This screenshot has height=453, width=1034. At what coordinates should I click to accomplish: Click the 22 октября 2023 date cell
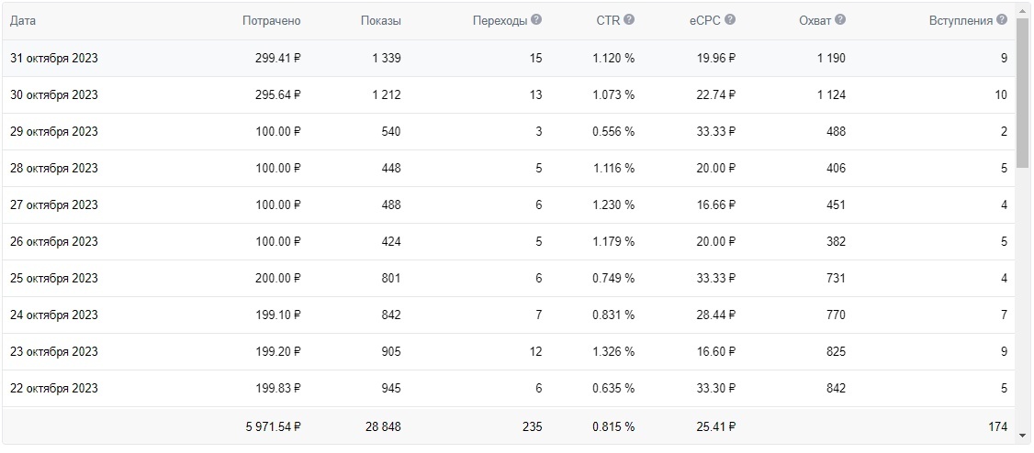tap(54, 389)
